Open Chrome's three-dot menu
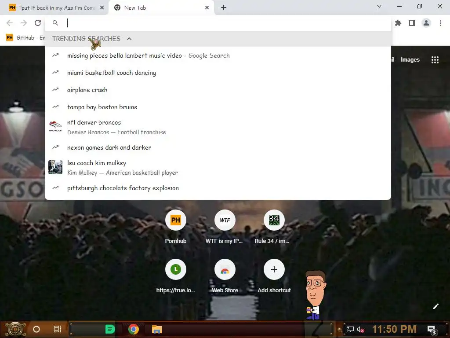The image size is (450, 338). (440, 23)
